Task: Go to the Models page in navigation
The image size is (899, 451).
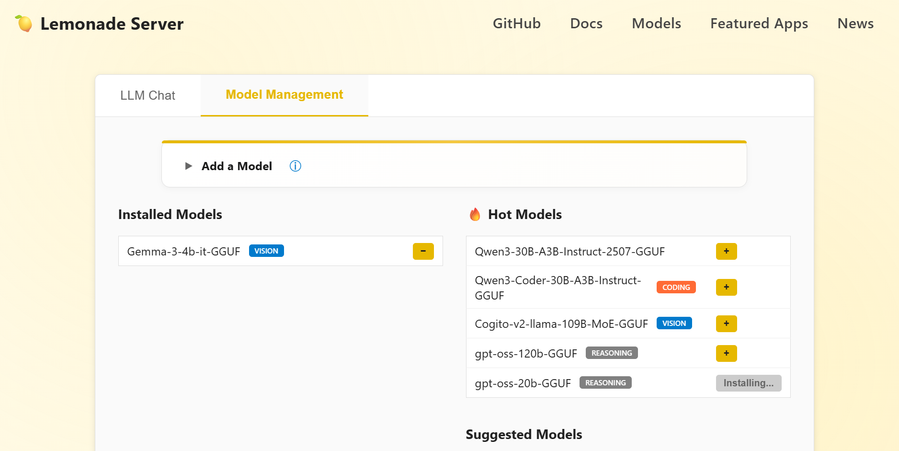Action: click(x=656, y=23)
